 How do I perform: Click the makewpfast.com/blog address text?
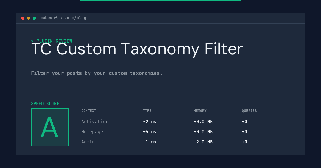click(x=63, y=18)
